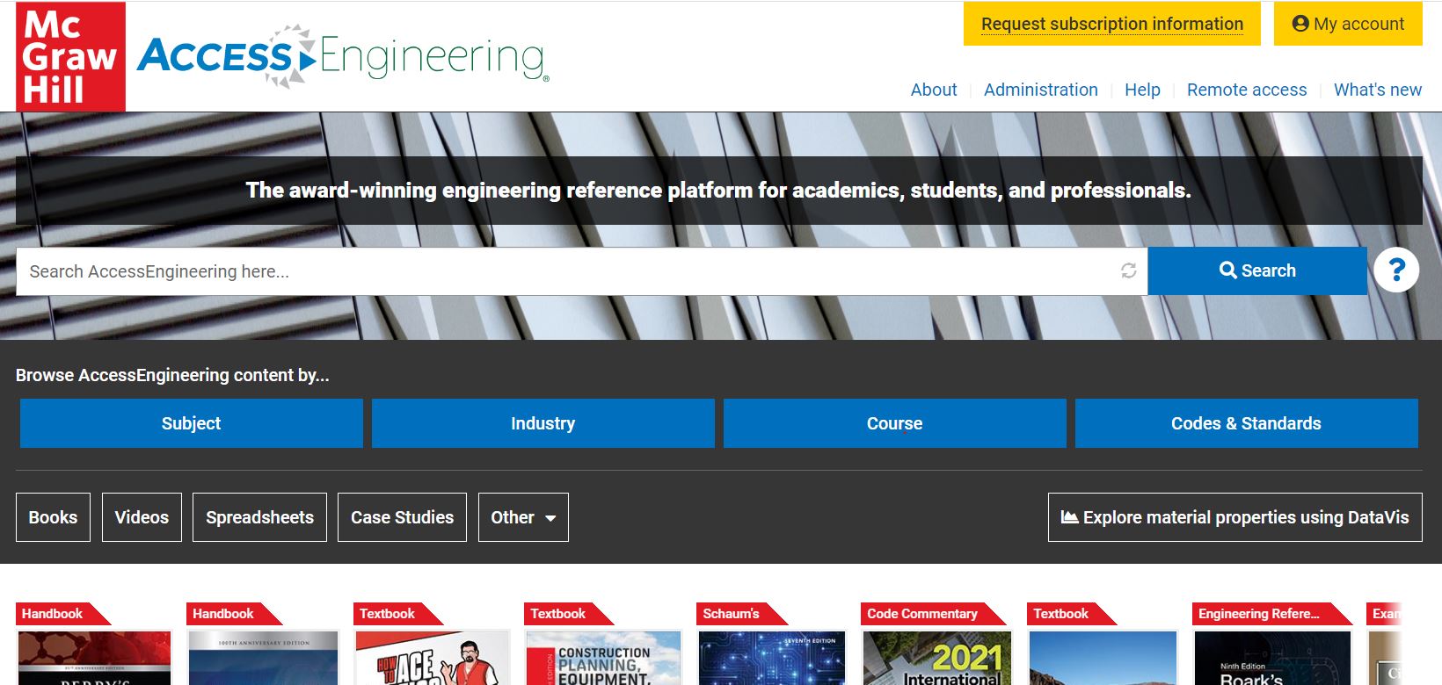Screen dimensions: 1442x685
Task: Select Videos content type
Action: coord(142,517)
